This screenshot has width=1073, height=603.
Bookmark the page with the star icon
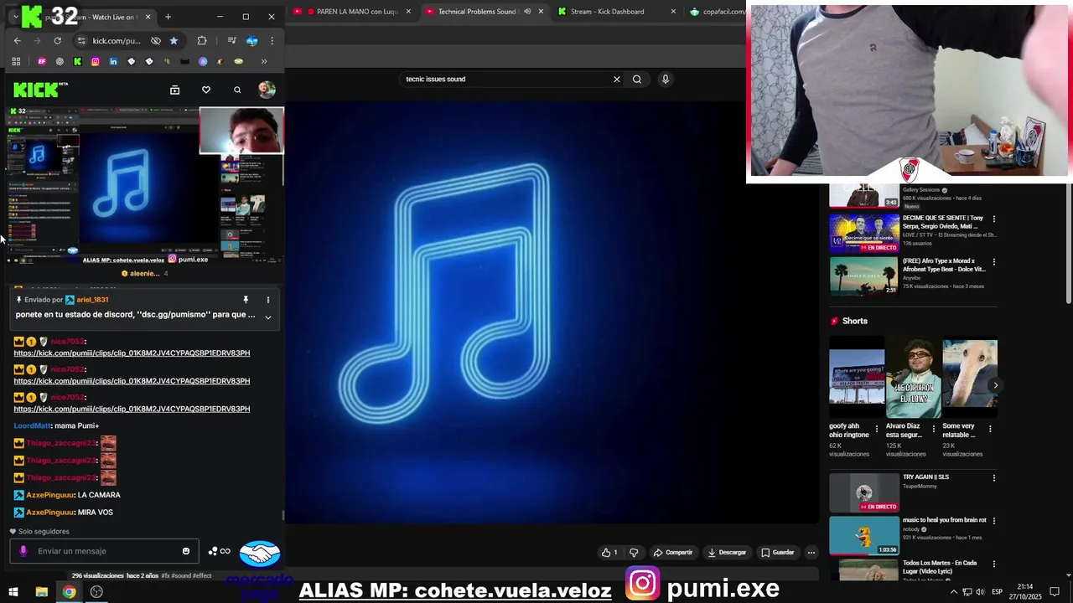[x=174, y=40]
